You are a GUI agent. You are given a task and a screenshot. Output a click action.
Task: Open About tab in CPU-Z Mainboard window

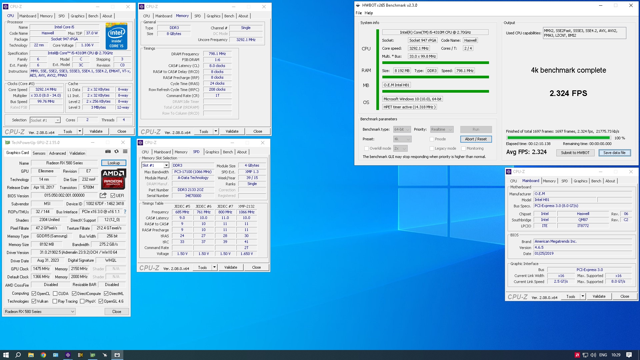[610, 181]
